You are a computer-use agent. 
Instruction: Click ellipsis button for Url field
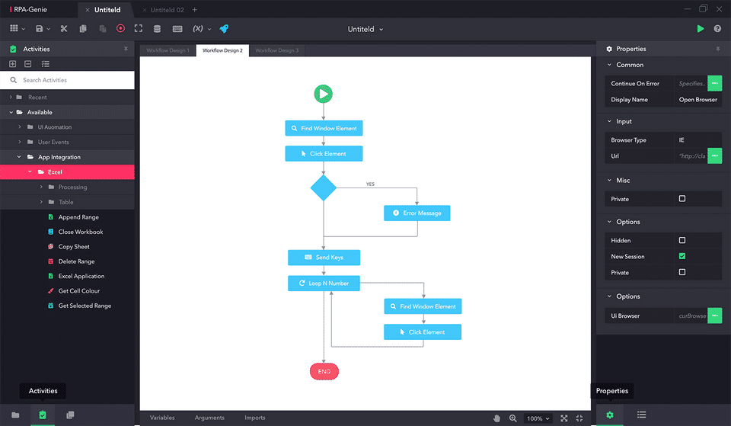click(715, 155)
